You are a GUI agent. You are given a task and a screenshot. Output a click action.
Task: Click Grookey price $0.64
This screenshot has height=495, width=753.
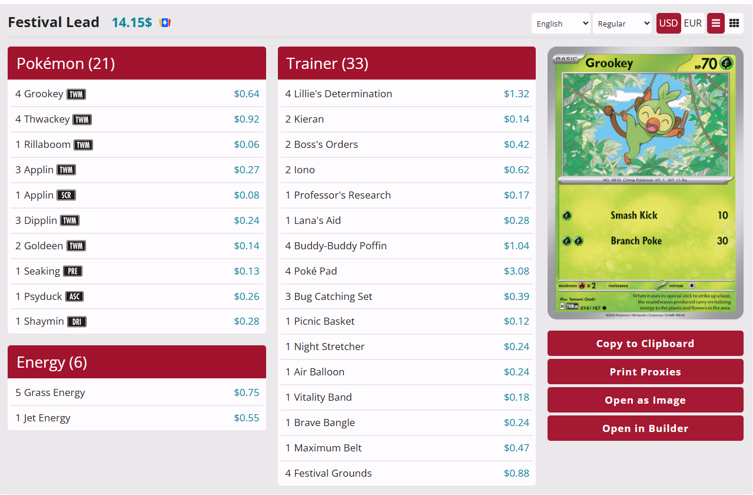point(247,94)
